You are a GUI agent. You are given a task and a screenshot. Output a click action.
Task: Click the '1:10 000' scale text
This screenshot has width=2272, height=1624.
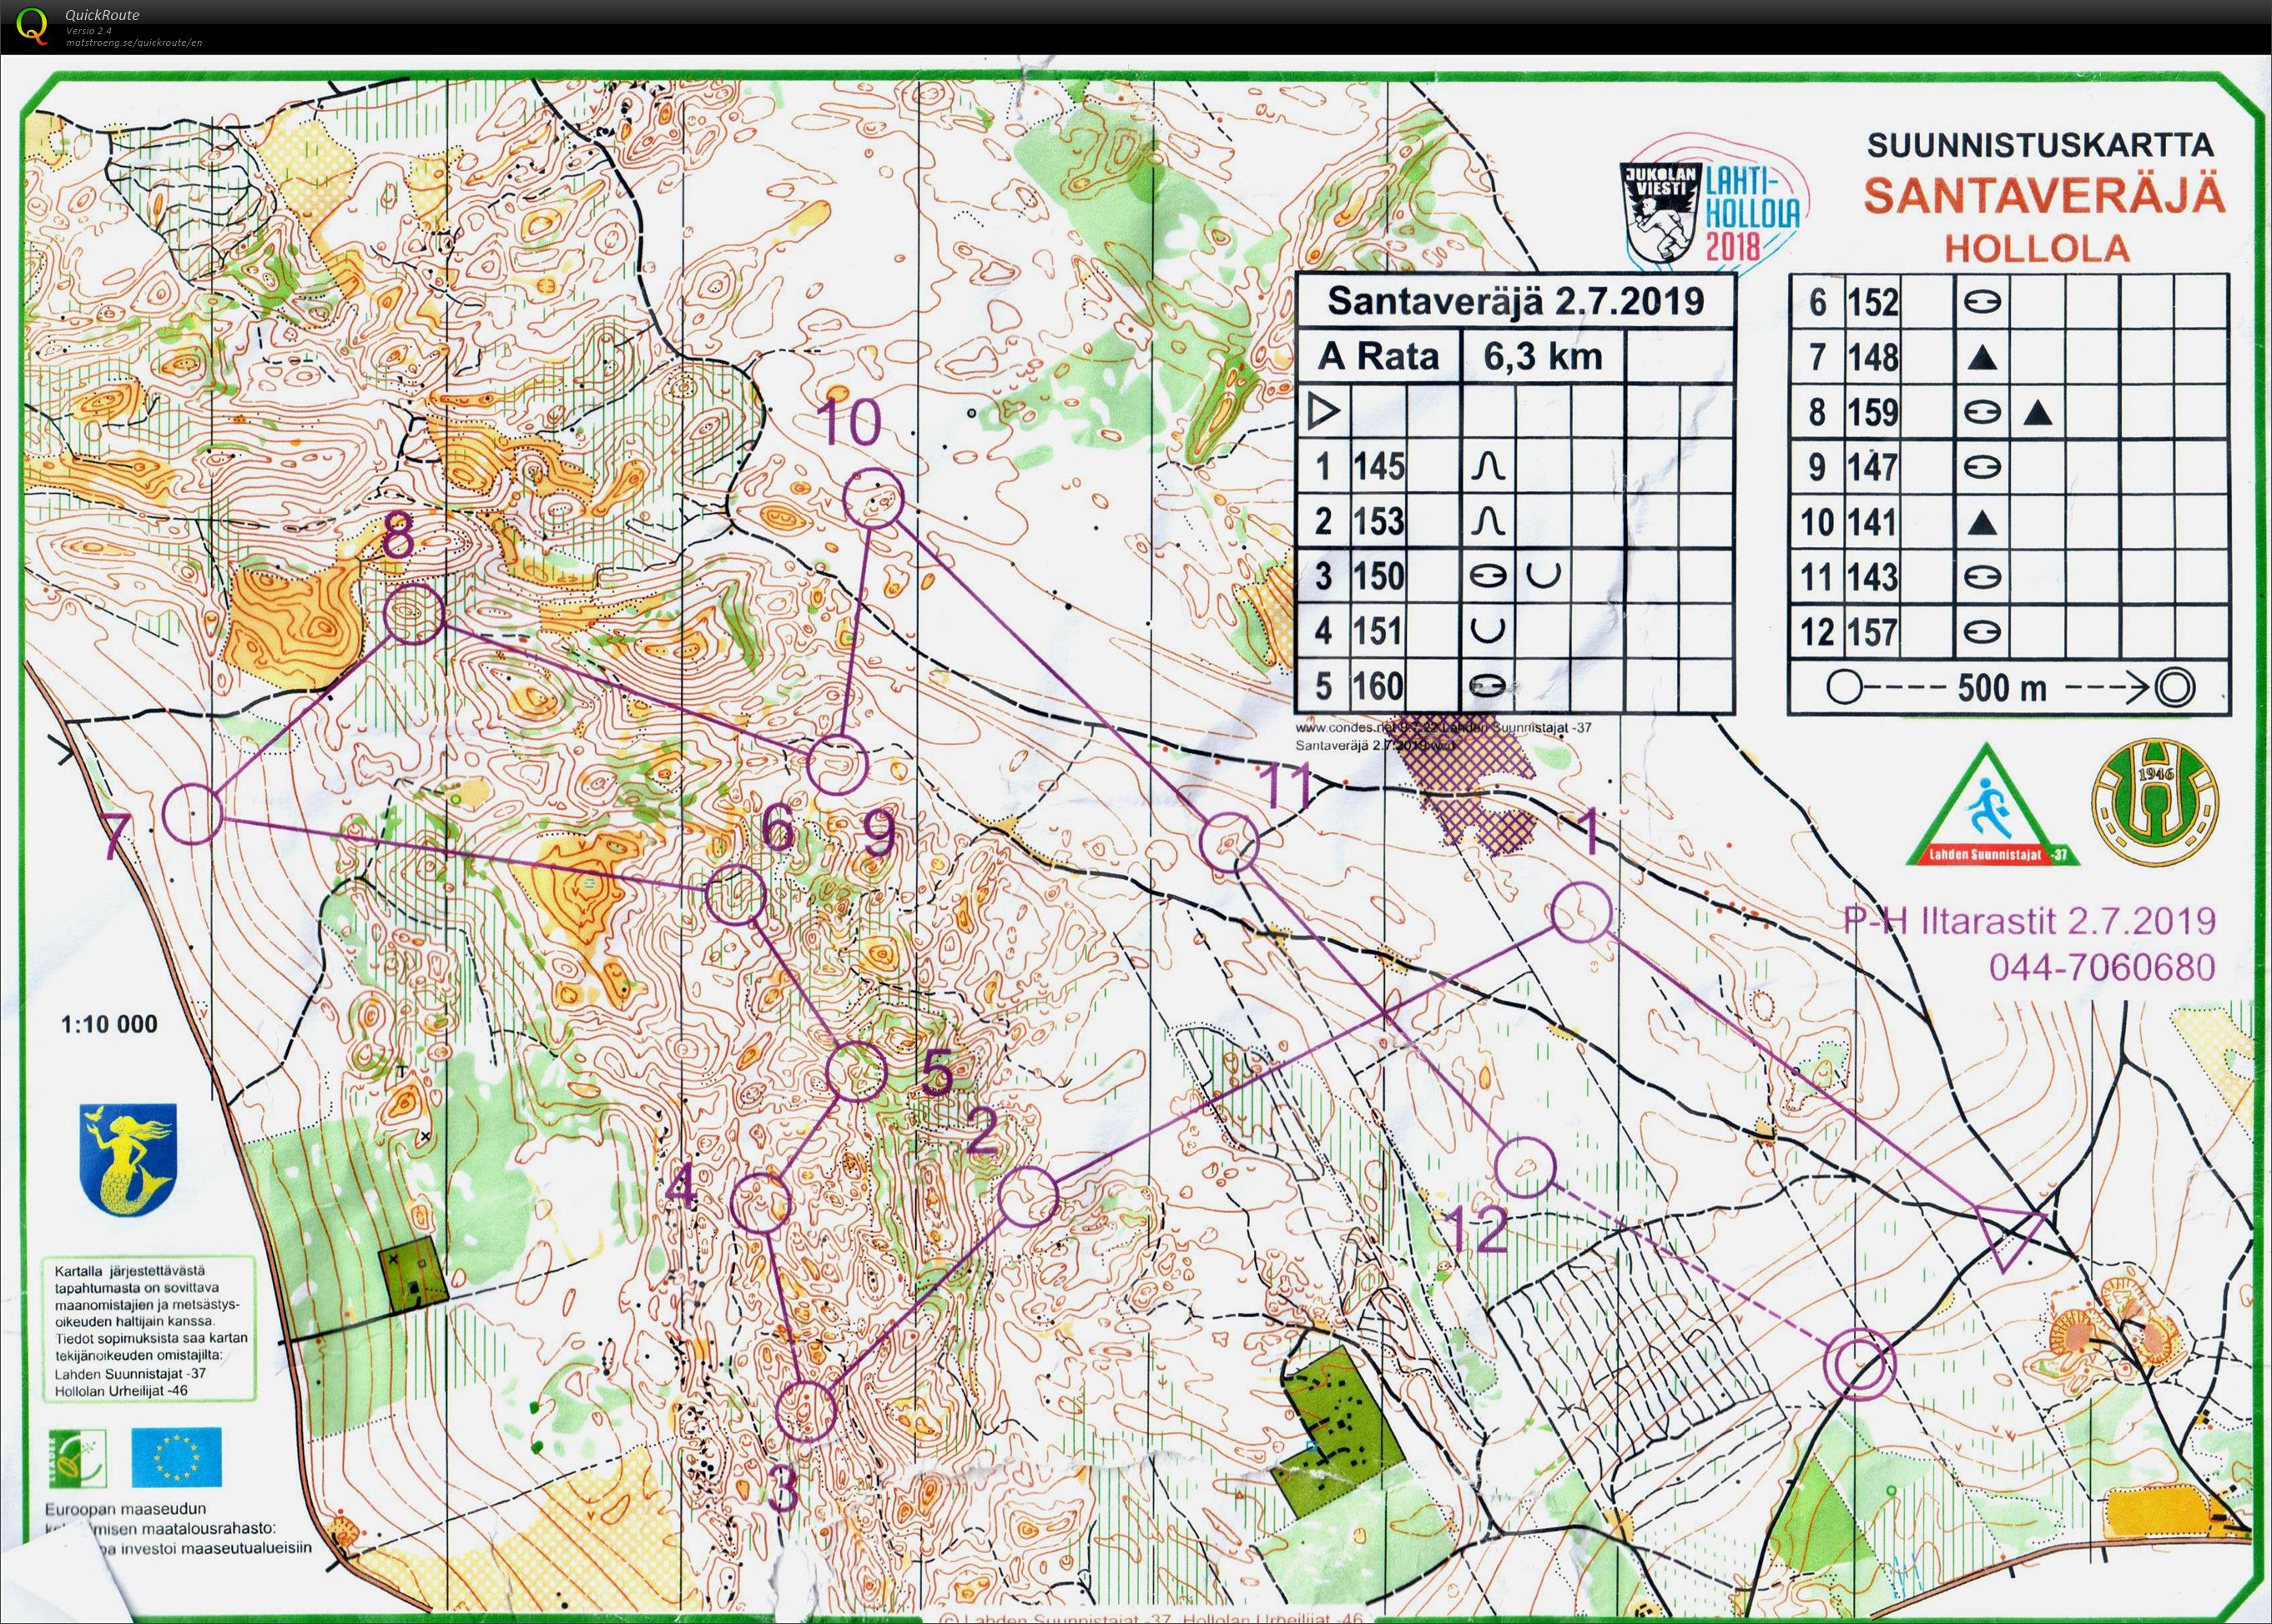[x=109, y=1024]
